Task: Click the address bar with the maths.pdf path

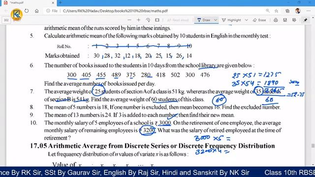Action: click(x=115, y=11)
